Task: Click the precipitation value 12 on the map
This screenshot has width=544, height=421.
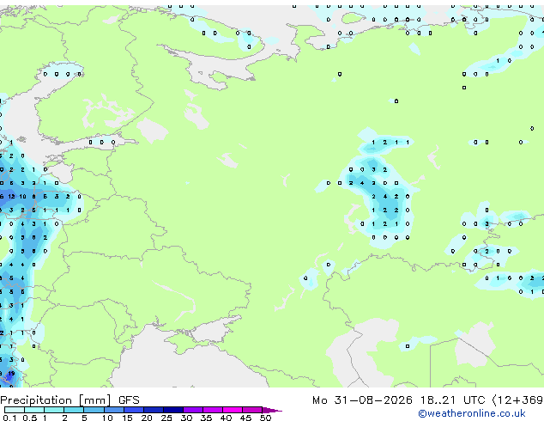Action: [x=11, y=197]
